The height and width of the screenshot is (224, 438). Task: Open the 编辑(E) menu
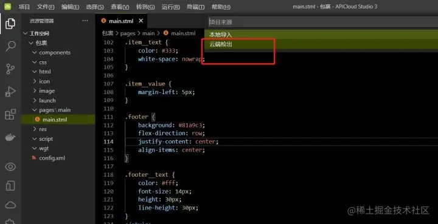[x=70, y=7]
